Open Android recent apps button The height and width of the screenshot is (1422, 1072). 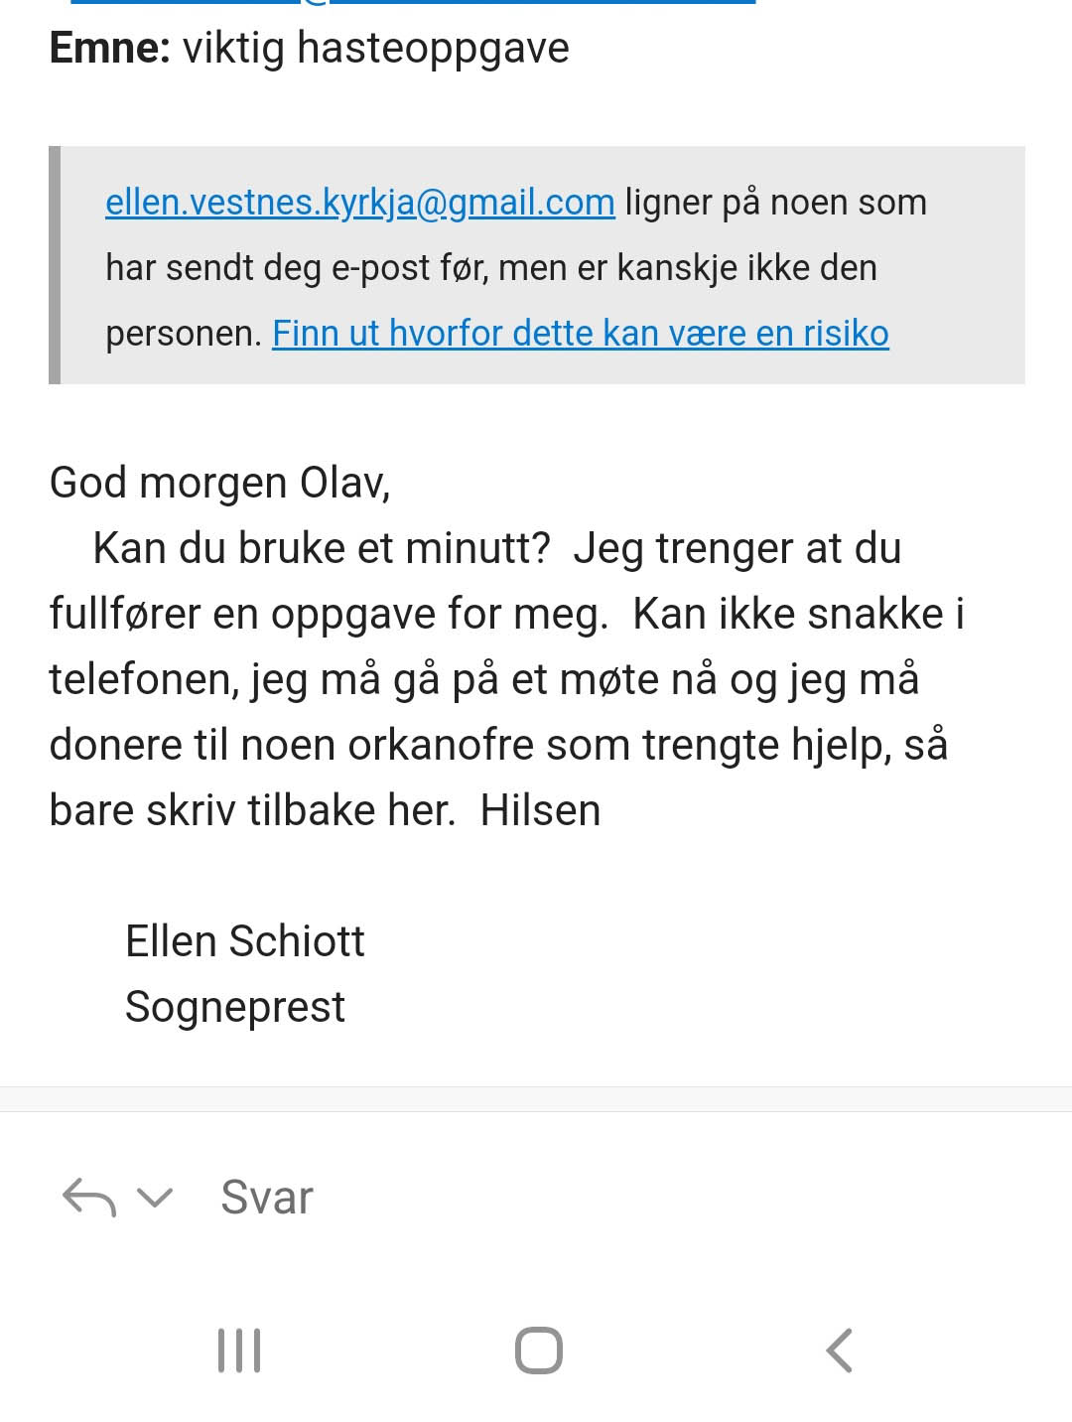[x=239, y=1351]
